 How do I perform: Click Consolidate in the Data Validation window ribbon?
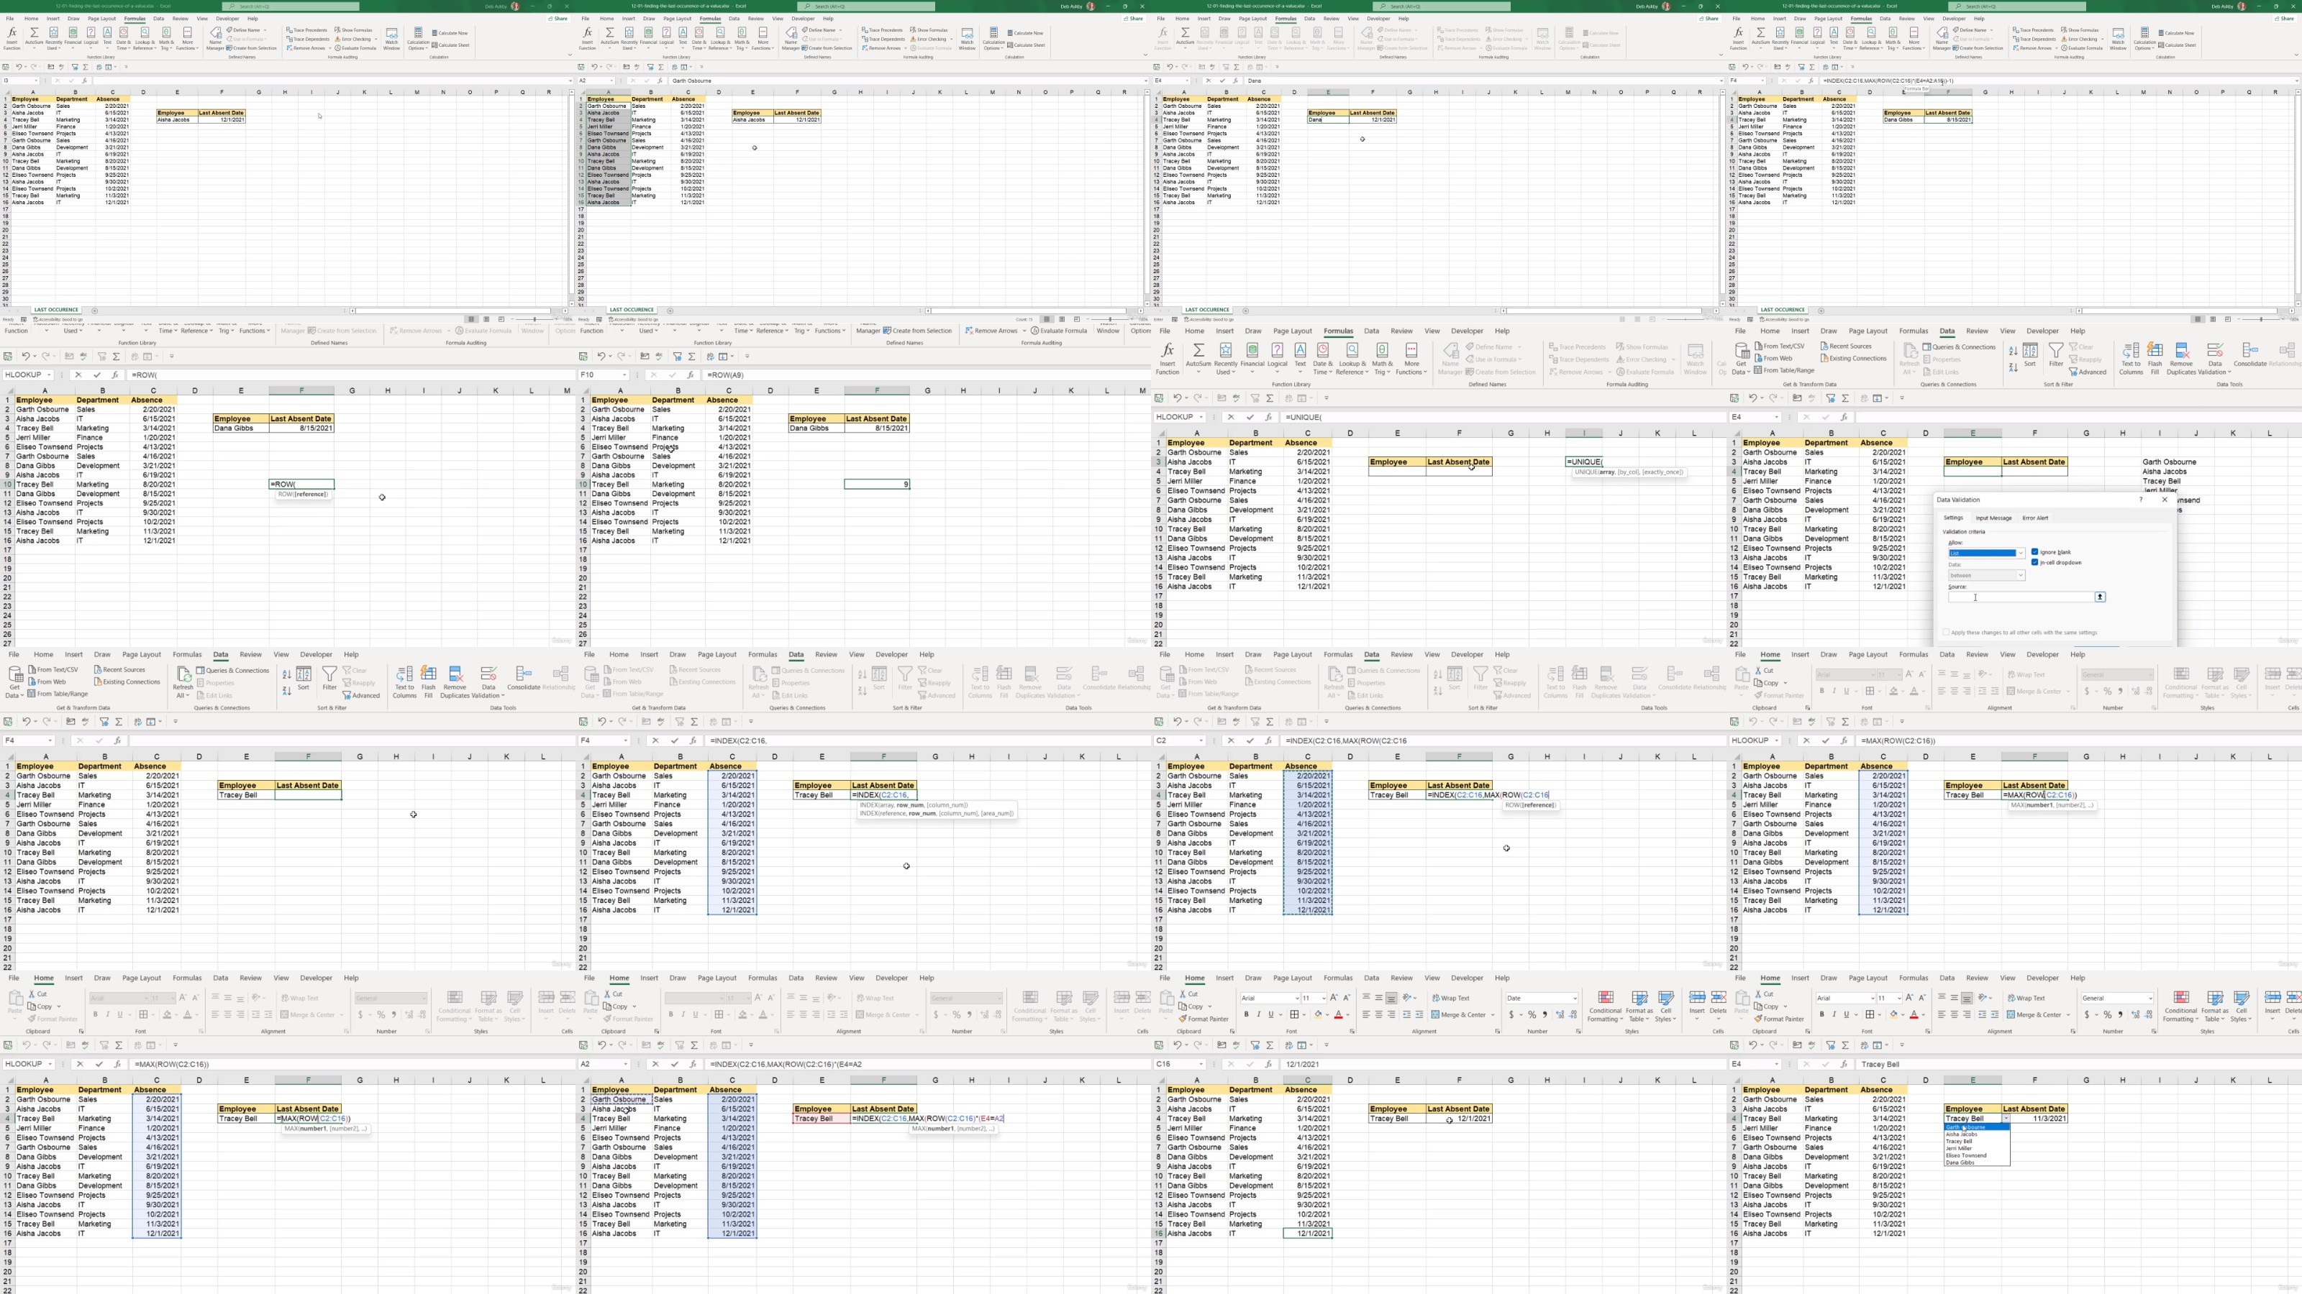click(x=2249, y=354)
